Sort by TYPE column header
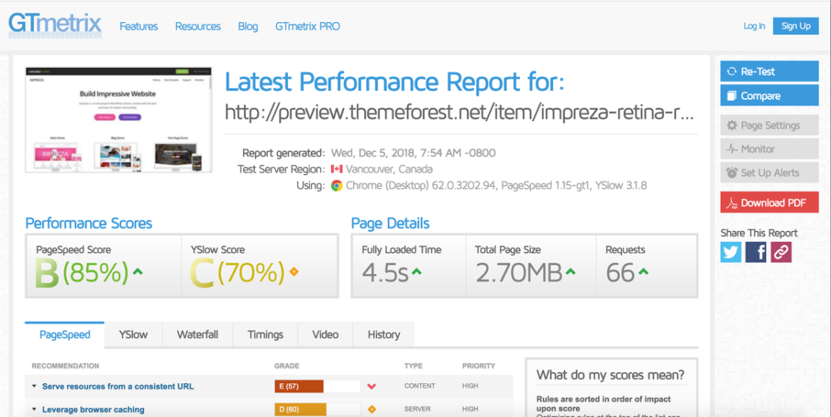The width and height of the screenshot is (831, 417). [413, 366]
